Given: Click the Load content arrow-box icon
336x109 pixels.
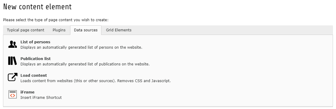Looking at the screenshot, I should tap(12, 77).
